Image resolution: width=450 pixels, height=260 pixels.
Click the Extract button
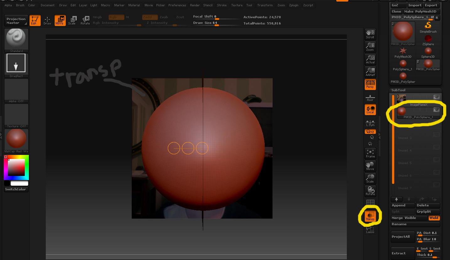pyautogui.click(x=403, y=253)
